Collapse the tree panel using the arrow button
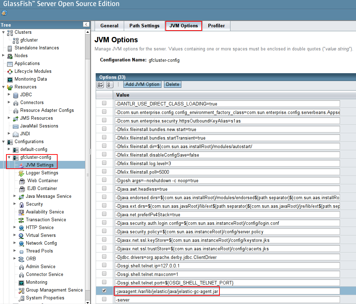The width and height of the screenshot is (356, 304). click(86, 25)
